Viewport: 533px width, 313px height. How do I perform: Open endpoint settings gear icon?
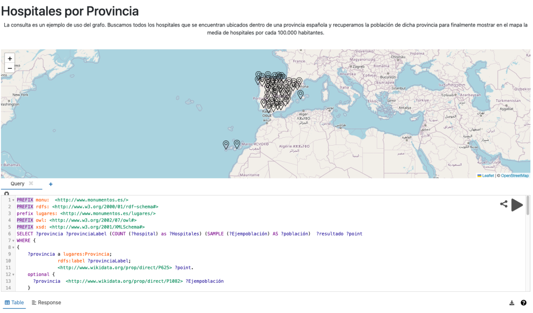[x=6, y=193]
